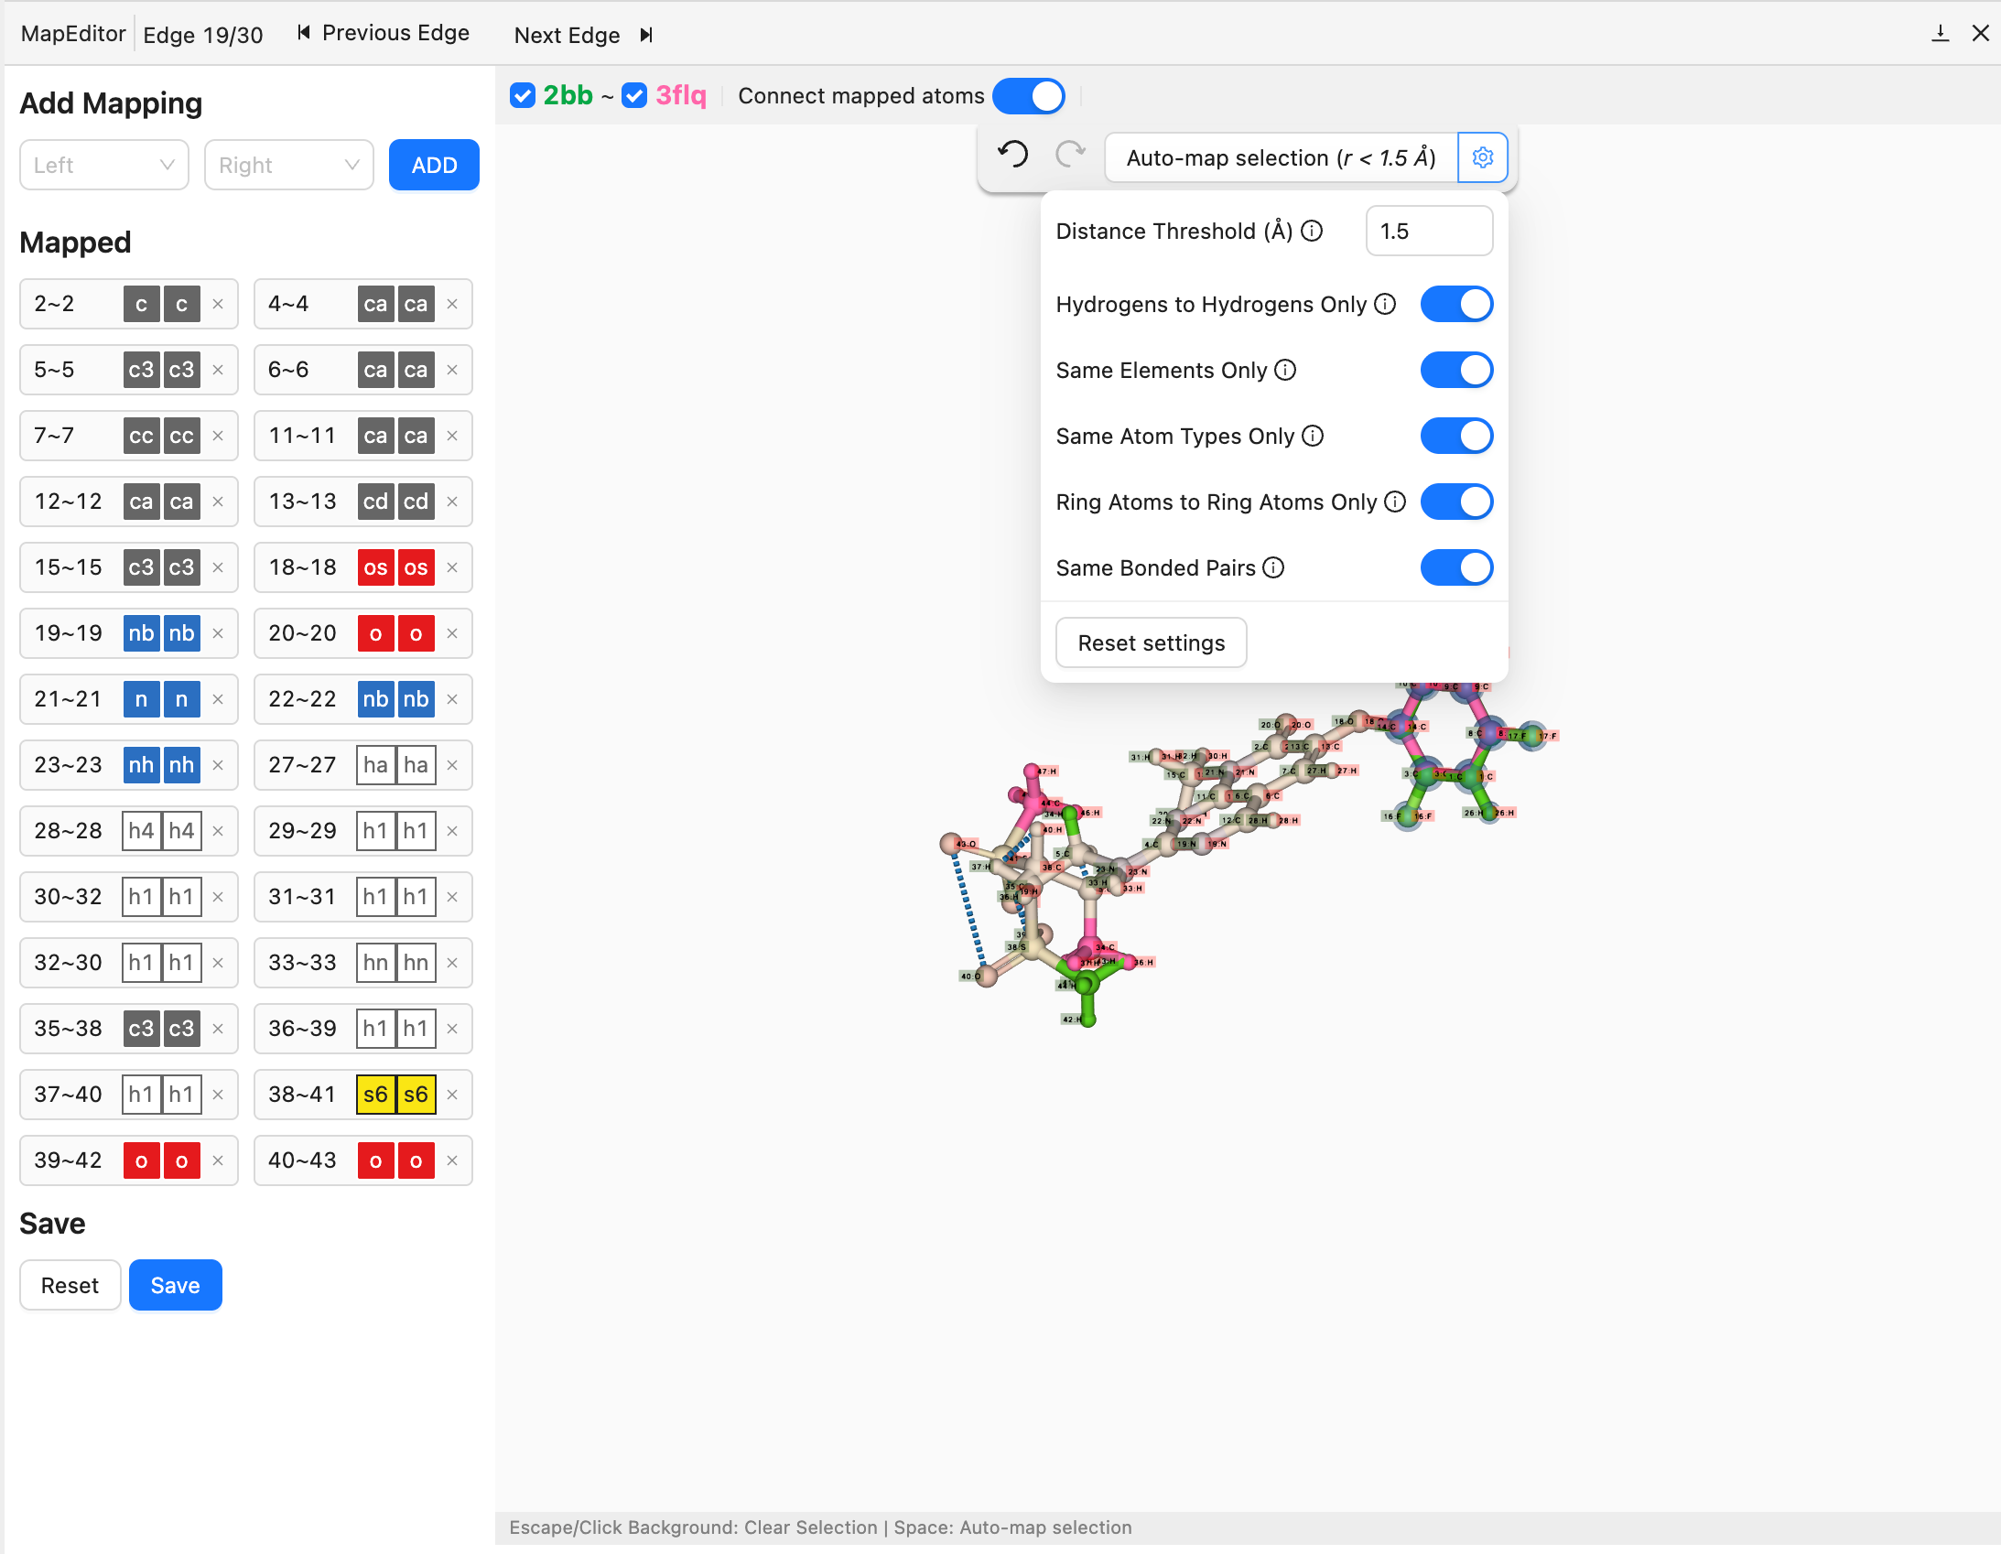2001x1554 pixels.
Task: Go to Next Edge
Action: pos(583,35)
